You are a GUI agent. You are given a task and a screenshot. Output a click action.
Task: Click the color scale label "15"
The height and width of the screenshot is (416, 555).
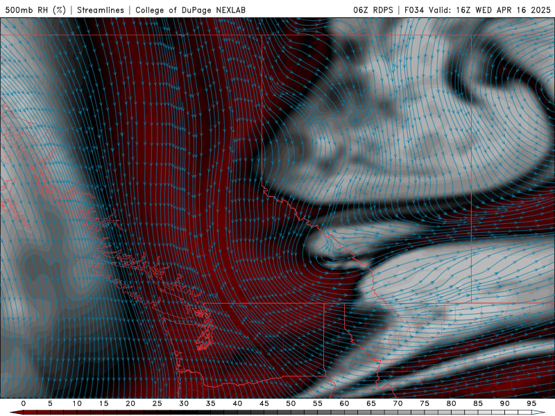(x=103, y=404)
